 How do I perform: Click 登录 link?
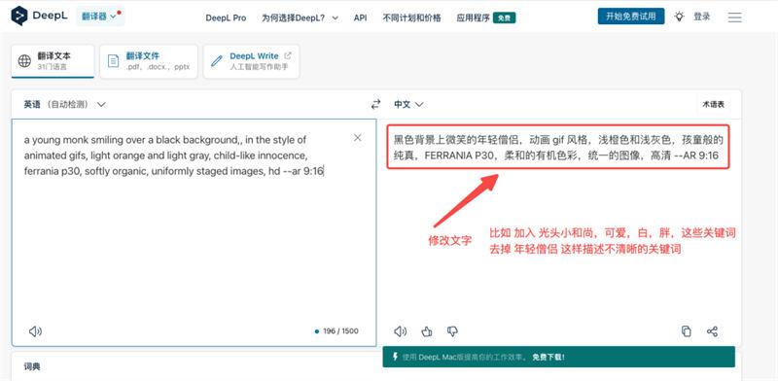[701, 17]
